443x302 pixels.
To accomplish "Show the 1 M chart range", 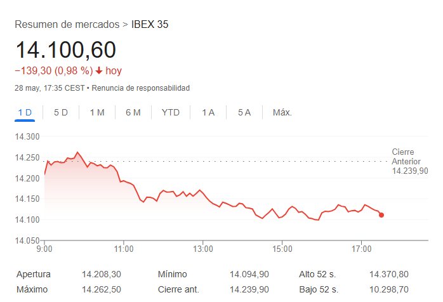I will [97, 112].
